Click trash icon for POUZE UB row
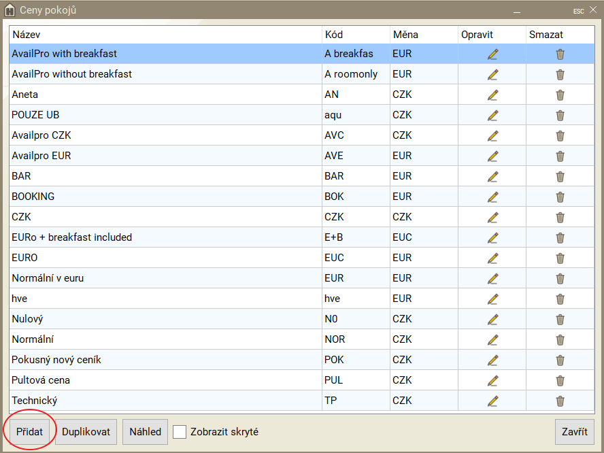604x453 pixels. pos(560,116)
